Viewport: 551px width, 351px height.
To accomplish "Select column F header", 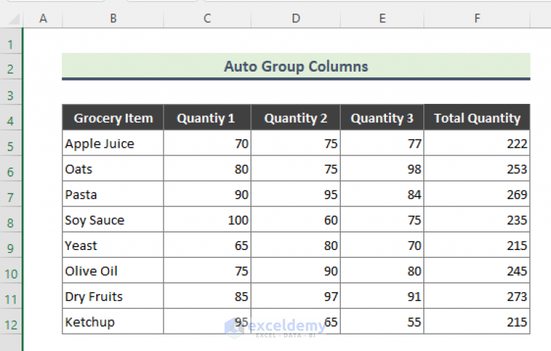I will coord(477,18).
